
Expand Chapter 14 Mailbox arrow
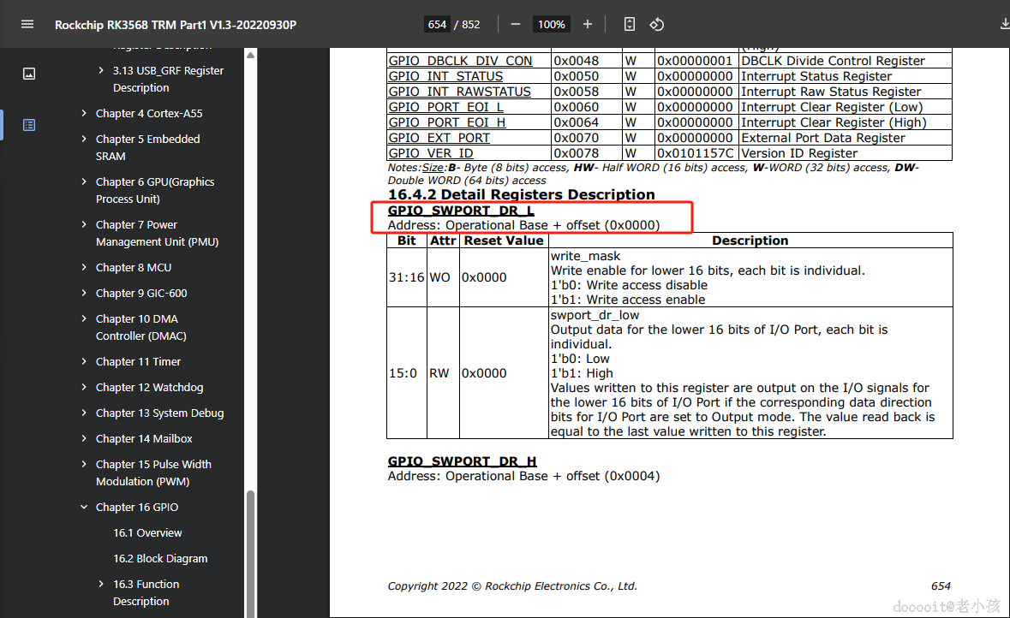pyautogui.click(x=84, y=438)
